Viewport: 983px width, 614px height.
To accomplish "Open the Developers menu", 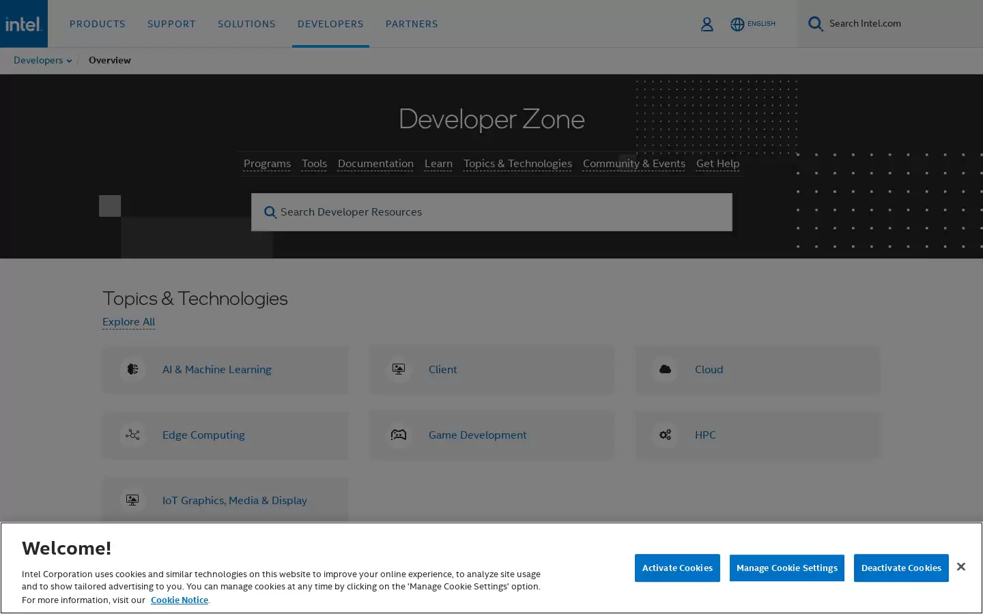I will coord(330,24).
